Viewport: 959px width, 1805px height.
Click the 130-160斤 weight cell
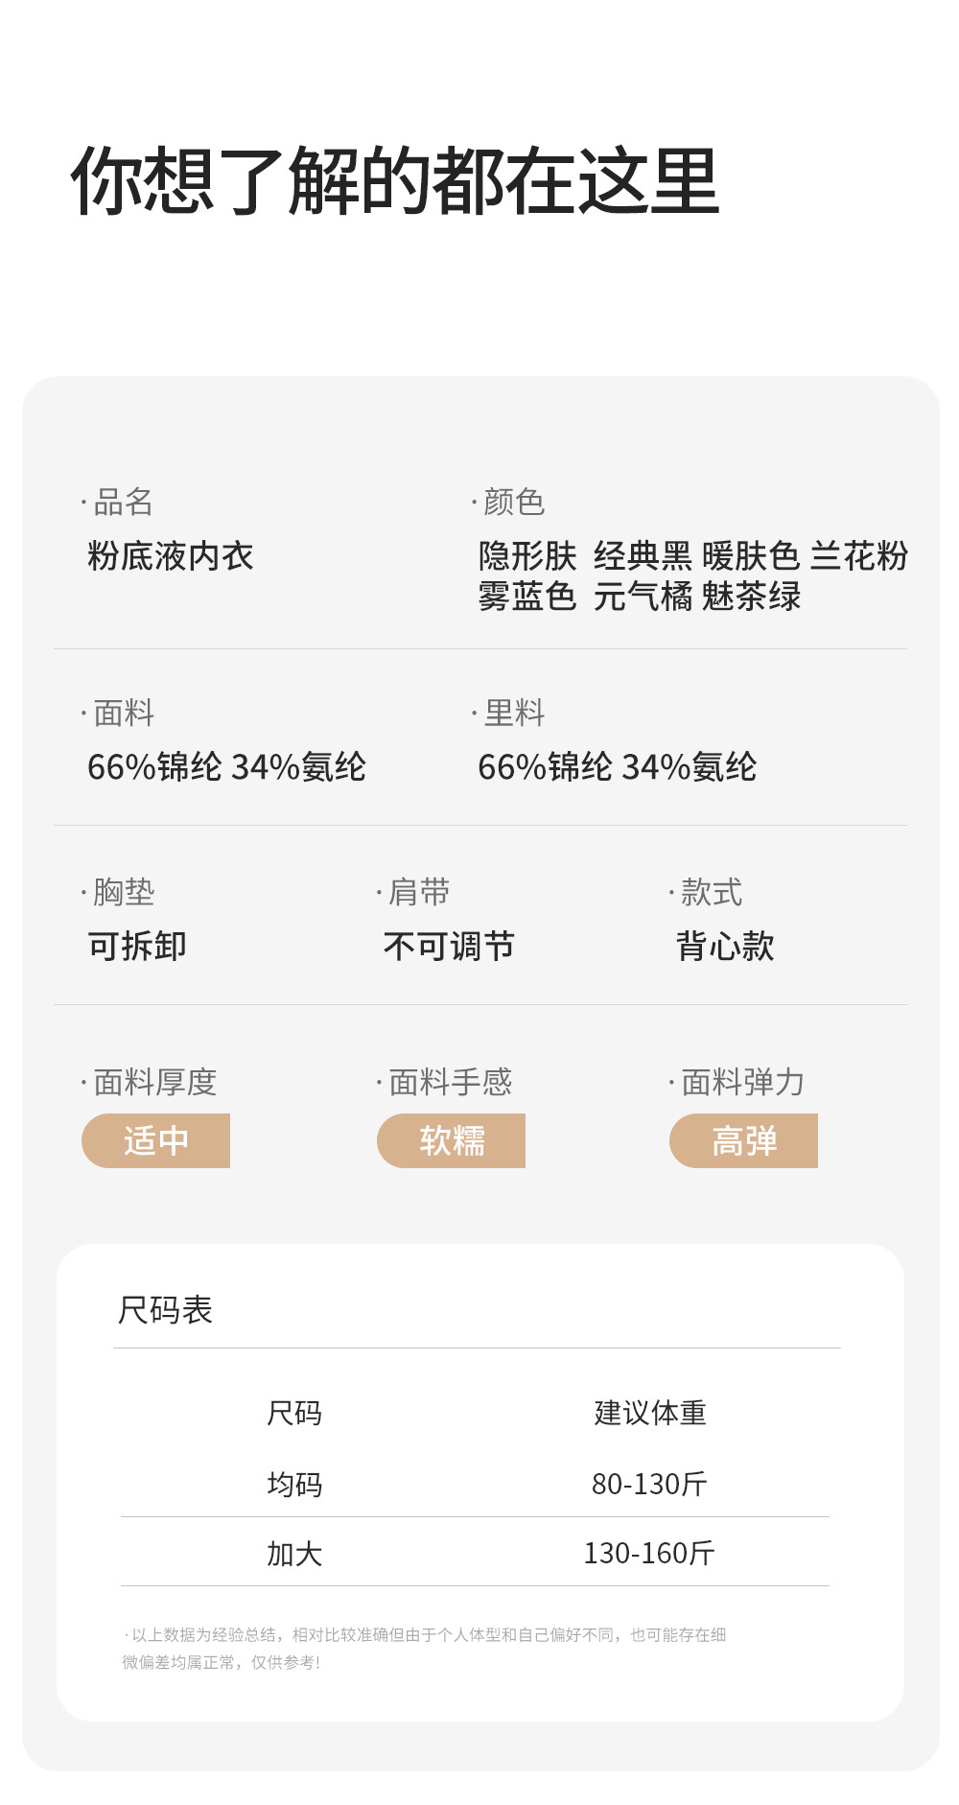(x=649, y=1554)
